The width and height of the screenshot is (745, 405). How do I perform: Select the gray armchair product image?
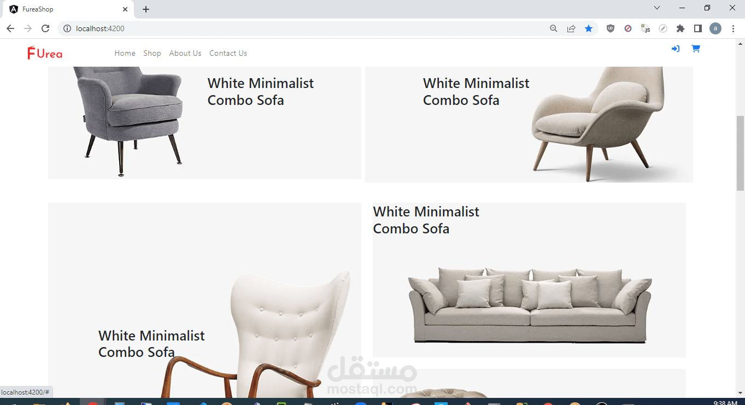tap(130, 121)
